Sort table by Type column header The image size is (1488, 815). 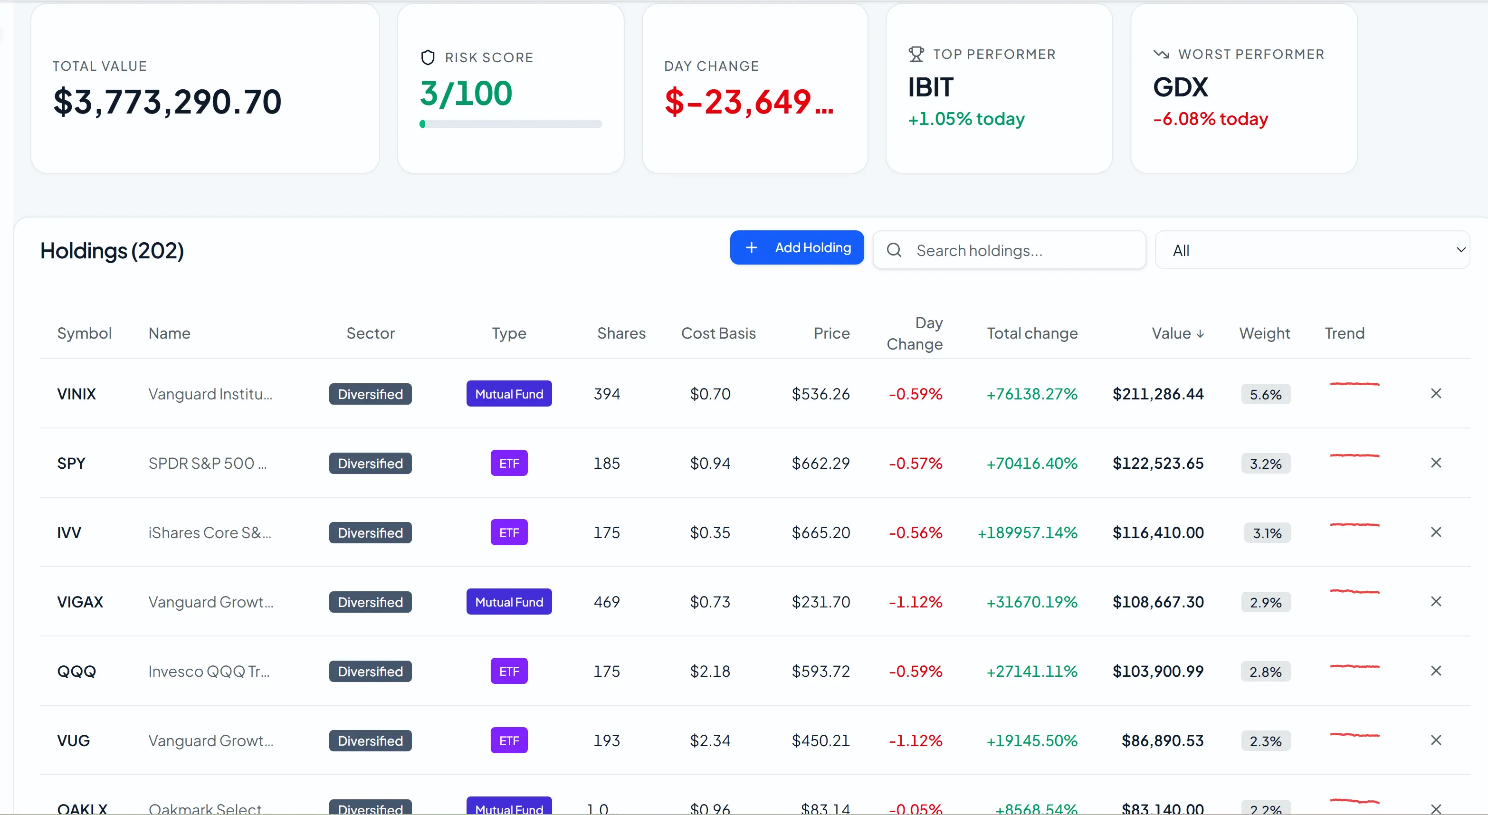(509, 333)
